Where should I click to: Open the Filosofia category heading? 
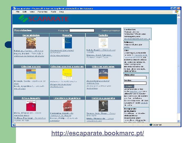point(67,35)
